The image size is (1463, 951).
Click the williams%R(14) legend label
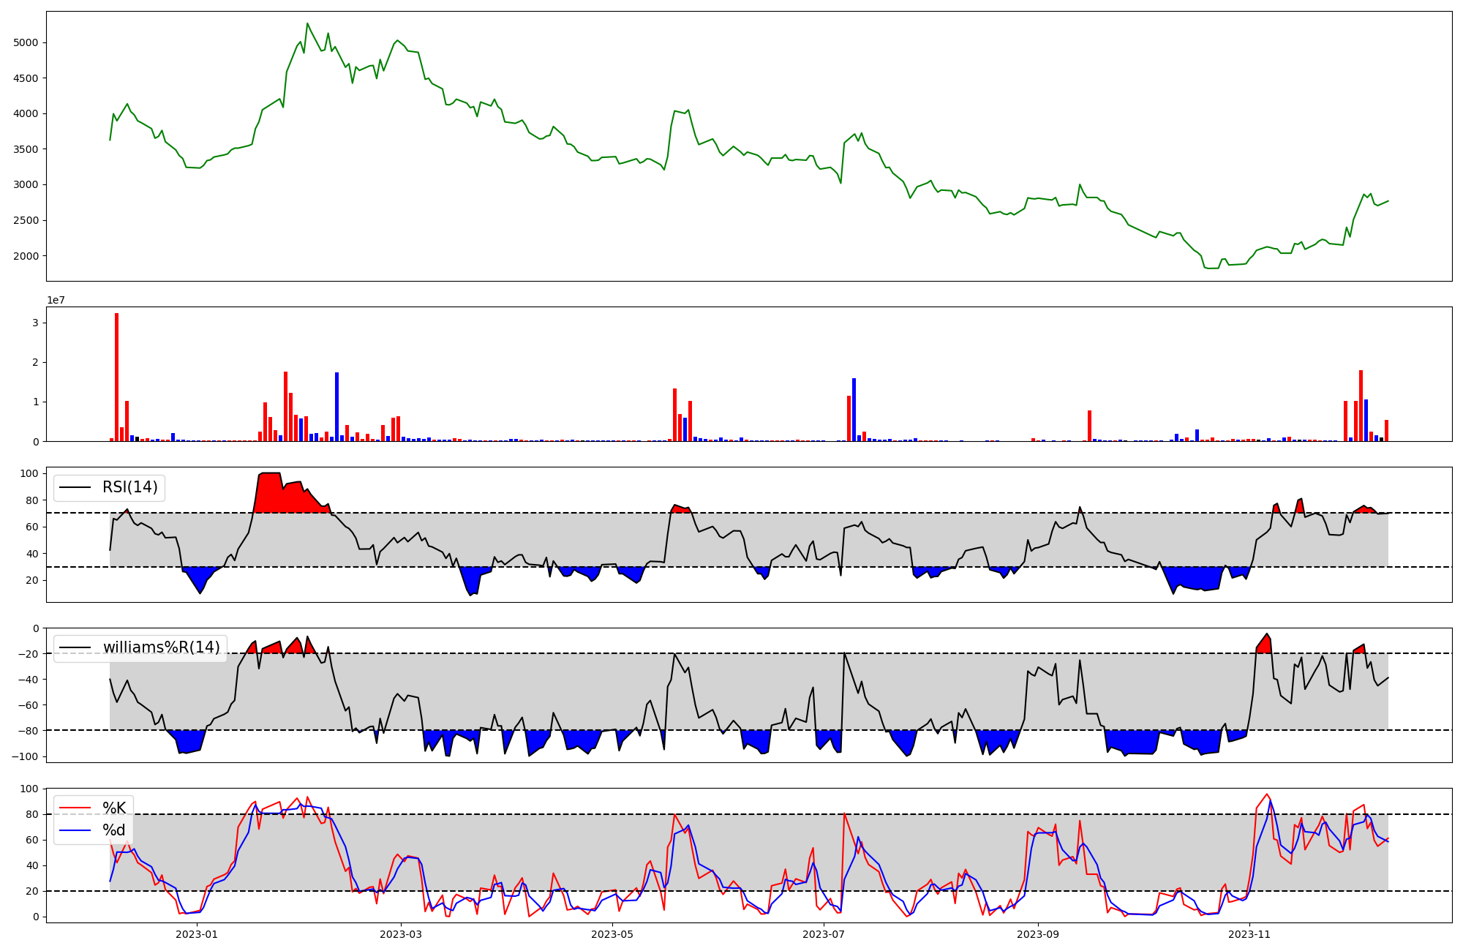click(x=161, y=647)
